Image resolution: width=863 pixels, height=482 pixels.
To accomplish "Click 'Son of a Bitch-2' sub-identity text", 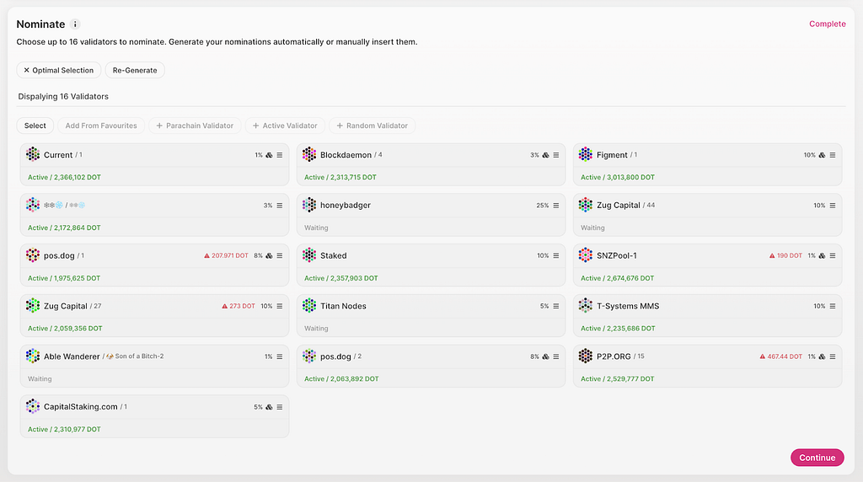I will tap(139, 356).
